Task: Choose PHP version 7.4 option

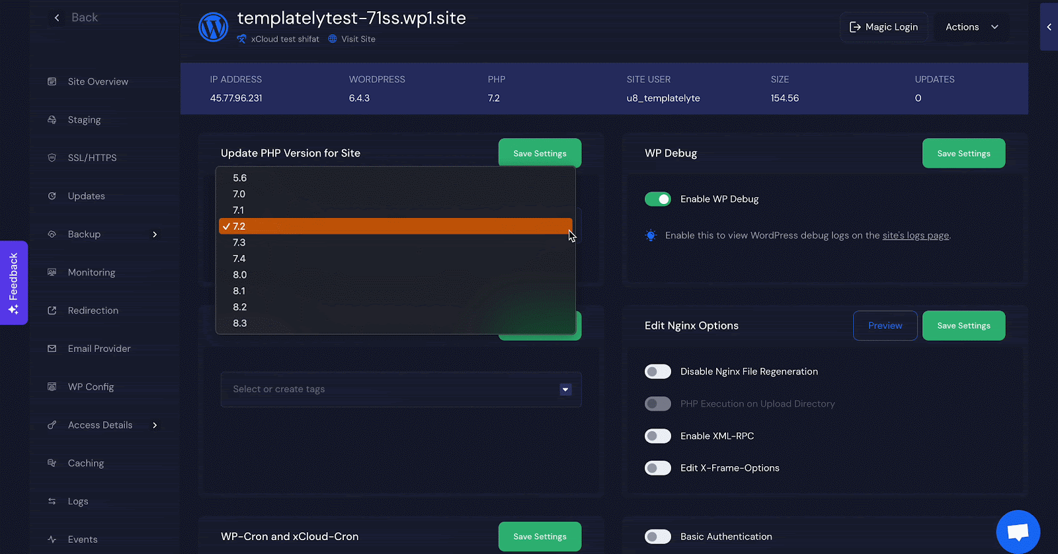Action: (x=395, y=259)
